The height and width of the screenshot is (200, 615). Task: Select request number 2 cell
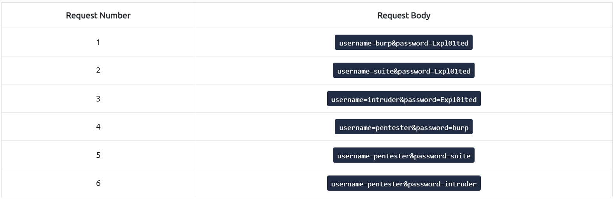tap(98, 70)
